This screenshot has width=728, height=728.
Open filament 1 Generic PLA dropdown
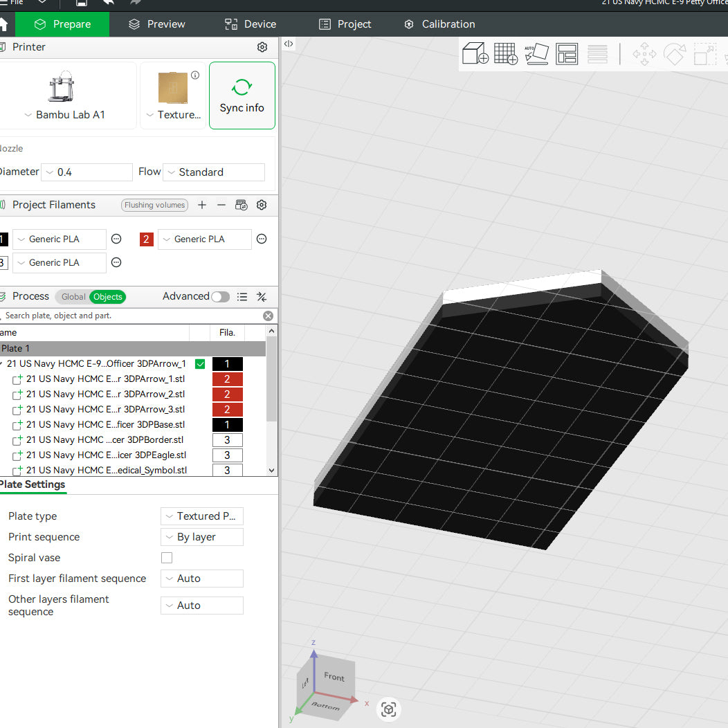(x=60, y=239)
